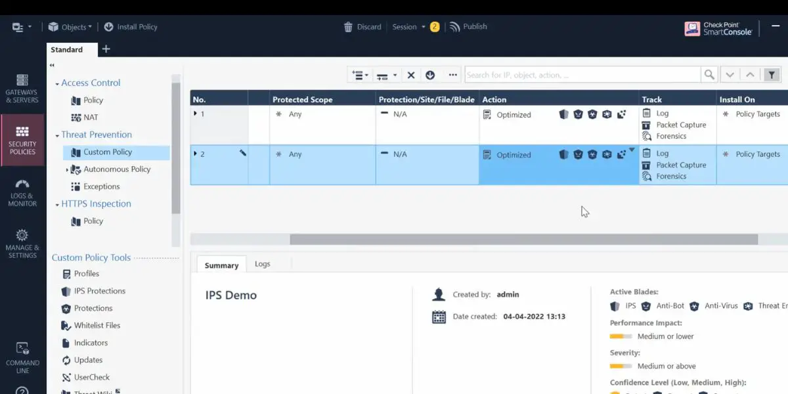Image resolution: width=788 pixels, height=394 pixels.
Task: Expand the Autonomous Policy node
Action: click(67, 169)
